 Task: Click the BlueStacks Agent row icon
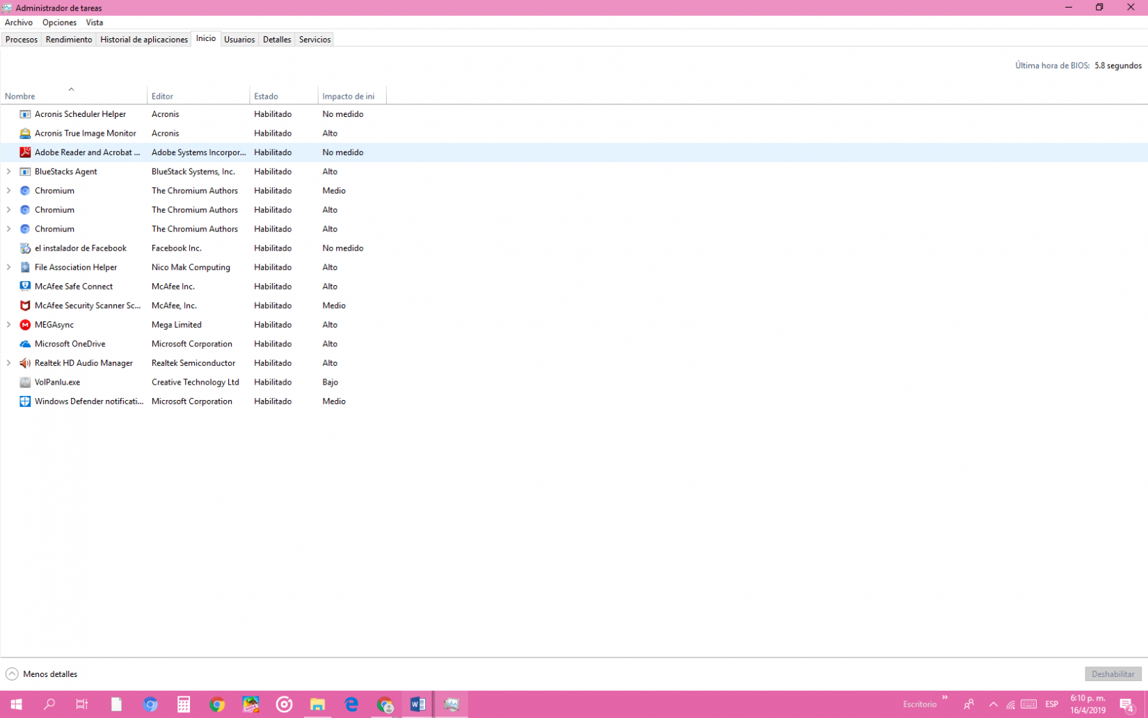(25, 171)
